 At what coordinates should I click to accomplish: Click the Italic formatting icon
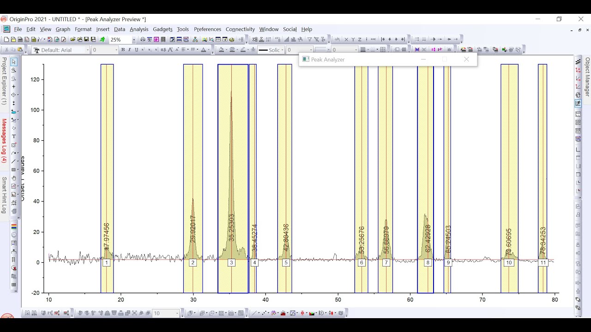tap(129, 50)
